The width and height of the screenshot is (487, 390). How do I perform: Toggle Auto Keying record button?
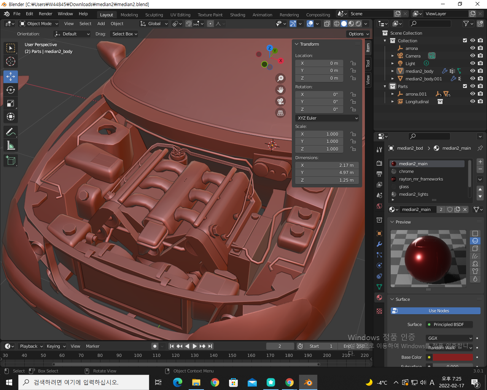pos(155,346)
